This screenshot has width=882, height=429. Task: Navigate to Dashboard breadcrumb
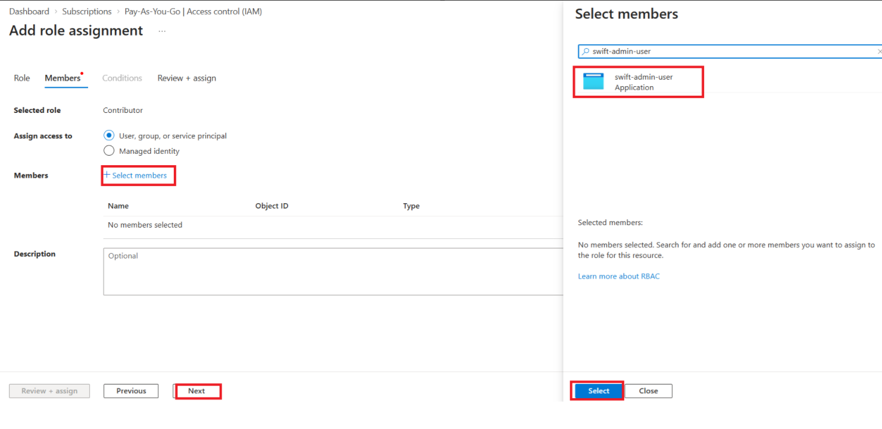click(x=29, y=11)
